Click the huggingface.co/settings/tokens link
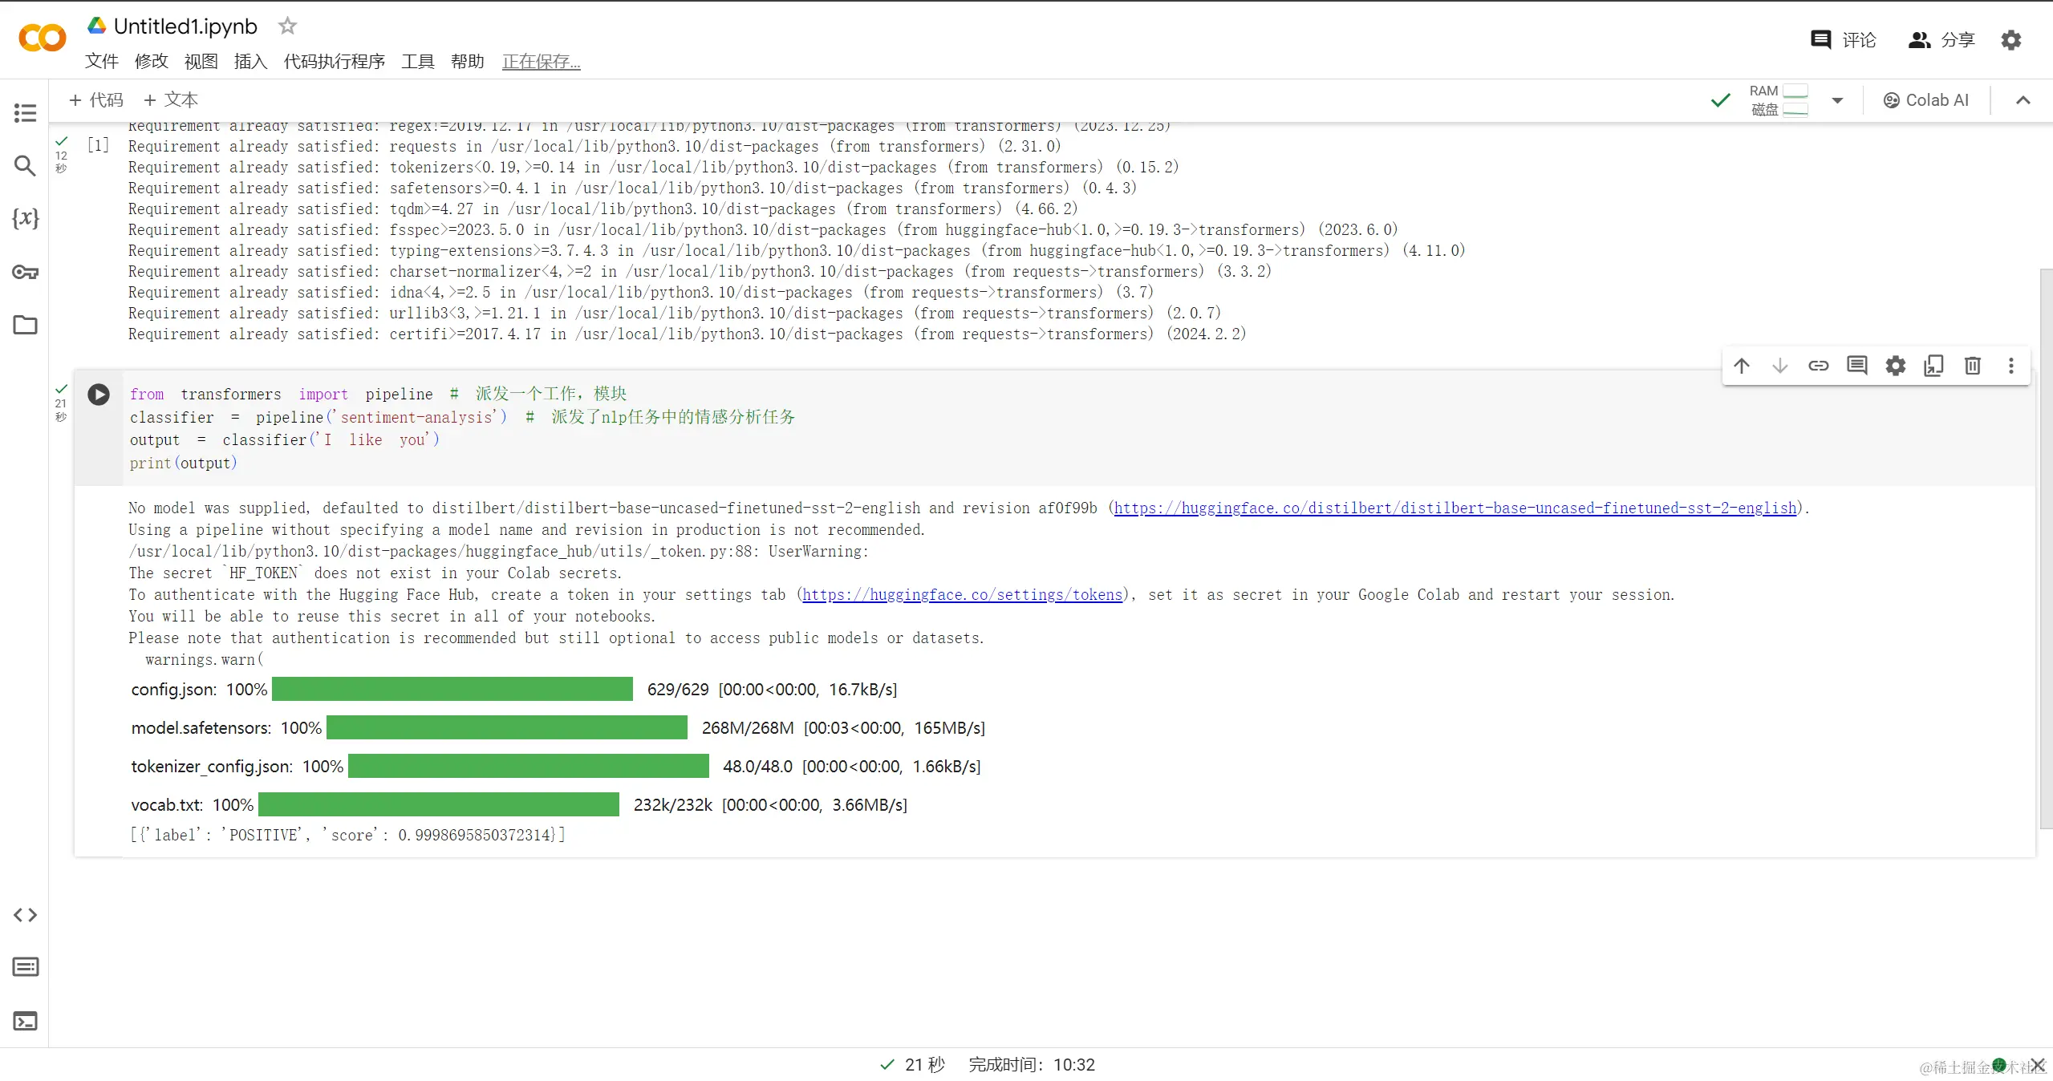Image resolution: width=2053 pixels, height=1081 pixels. [962, 595]
